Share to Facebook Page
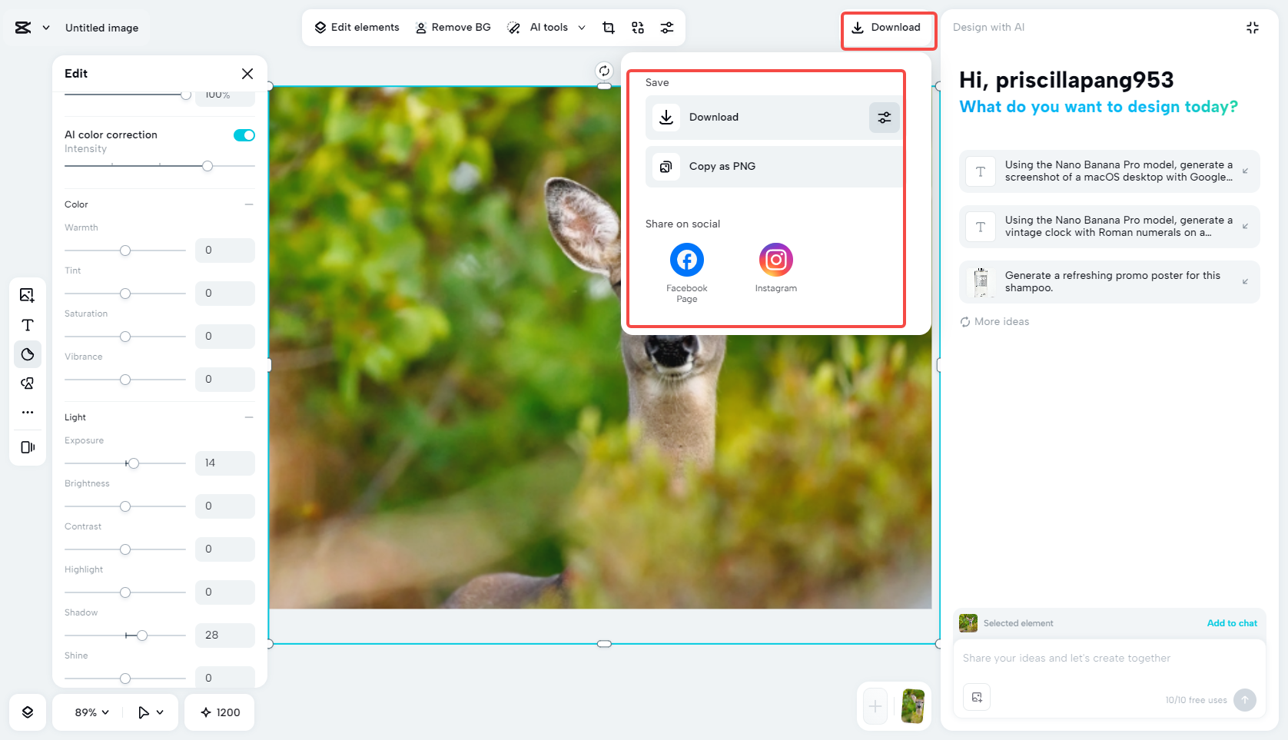The image size is (1288, 740). [687, 273]
